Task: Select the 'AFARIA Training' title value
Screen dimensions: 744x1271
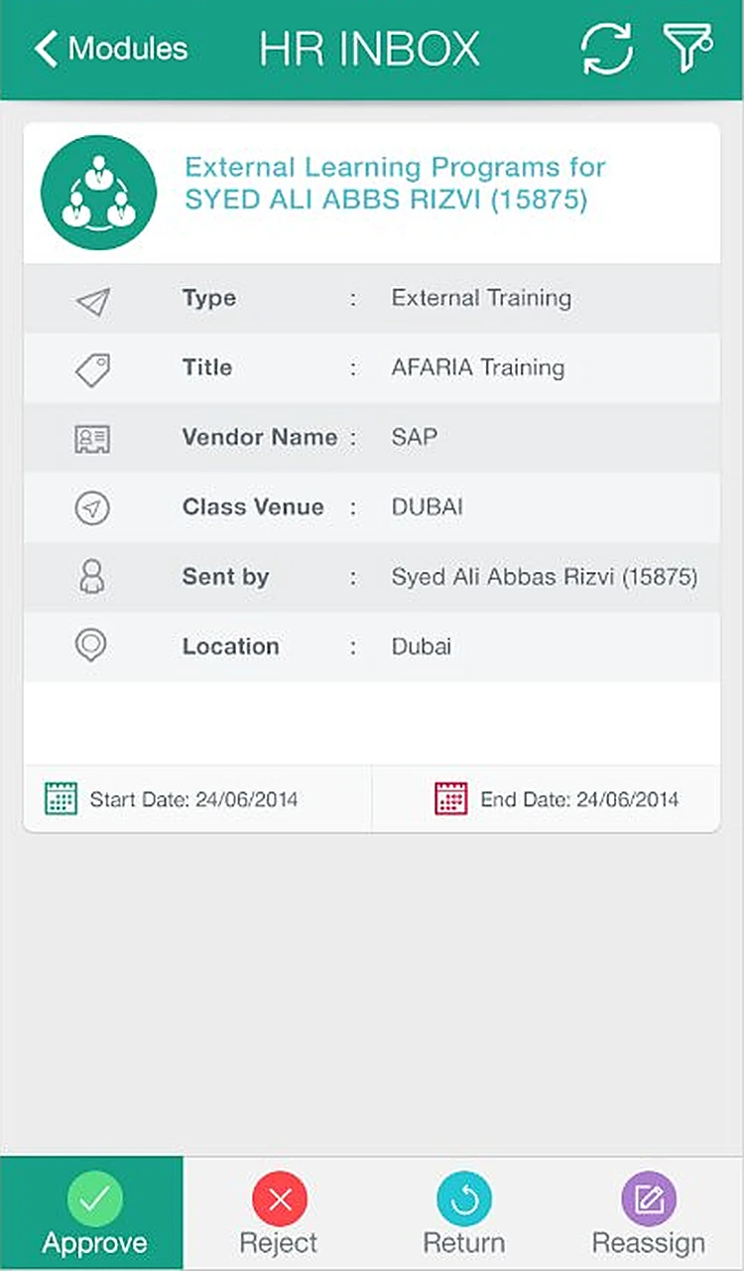Action: [x=478, y=367]
